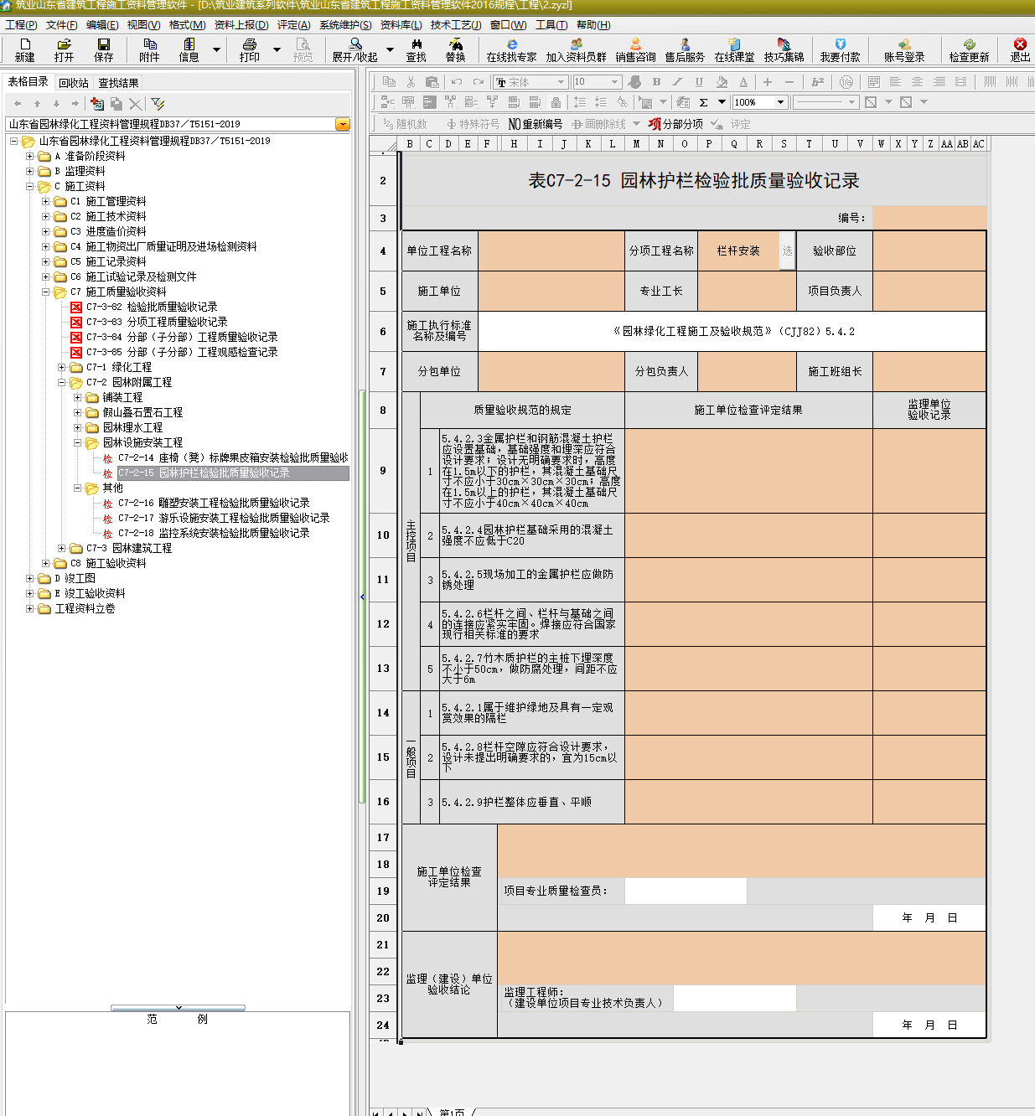Toggle Bold formatting (B)

pyautogui.click(x=656, y=81)
